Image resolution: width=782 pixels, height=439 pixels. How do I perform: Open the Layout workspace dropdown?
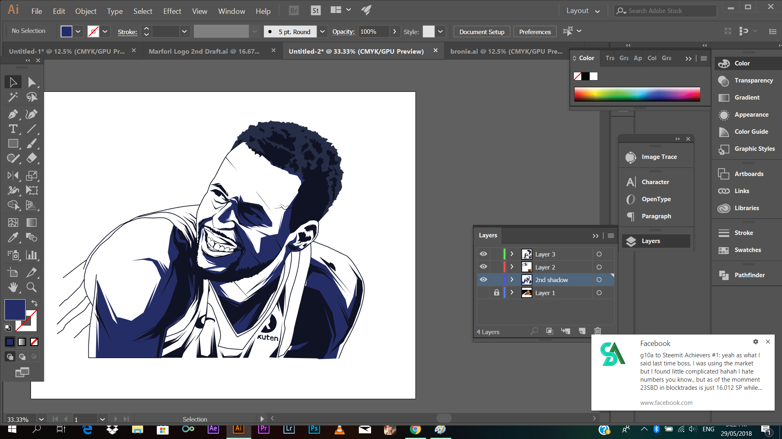tap(583, 11)
